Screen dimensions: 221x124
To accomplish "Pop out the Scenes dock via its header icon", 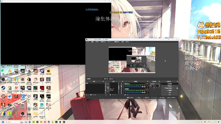I will [103, 82].
